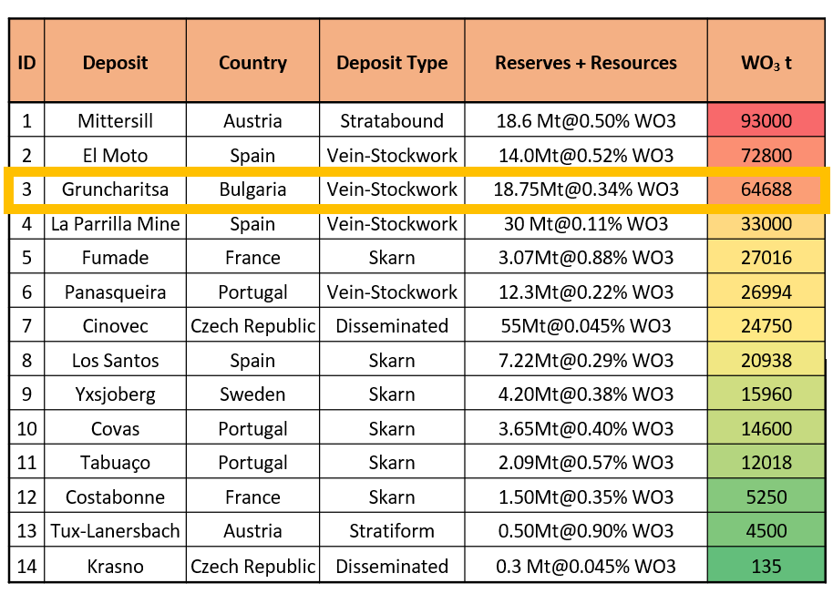This screenshot has height=604, width=833.
Task: Select the highlighted Gruncharitsa cell
Action: pos(115,189)
